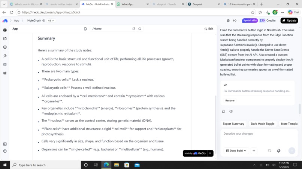302x169 pixels.
Task: Select the Export Summary suggestion chip
Action: (x=233, y=124)
